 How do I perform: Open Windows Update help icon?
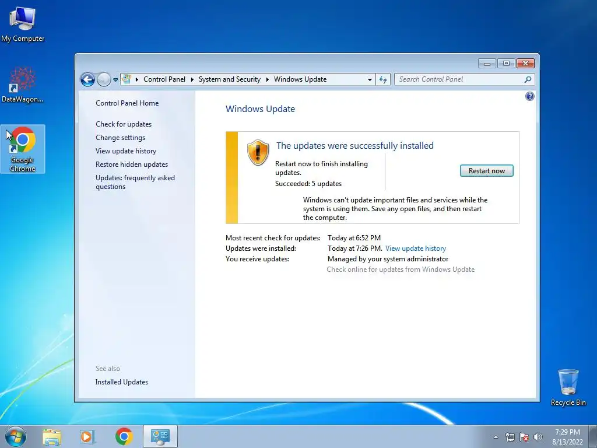[529, 96]
